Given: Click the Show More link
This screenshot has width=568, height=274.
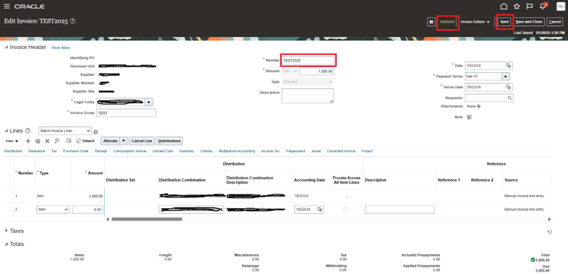Looking at the screenshot, I should (60, 48).
